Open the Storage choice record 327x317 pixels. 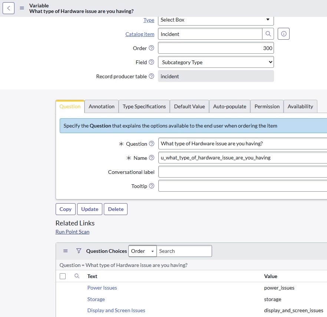[96, 299]
